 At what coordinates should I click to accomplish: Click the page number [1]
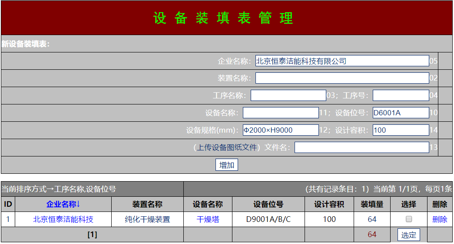pyautogui.click(x=92, y=235)
